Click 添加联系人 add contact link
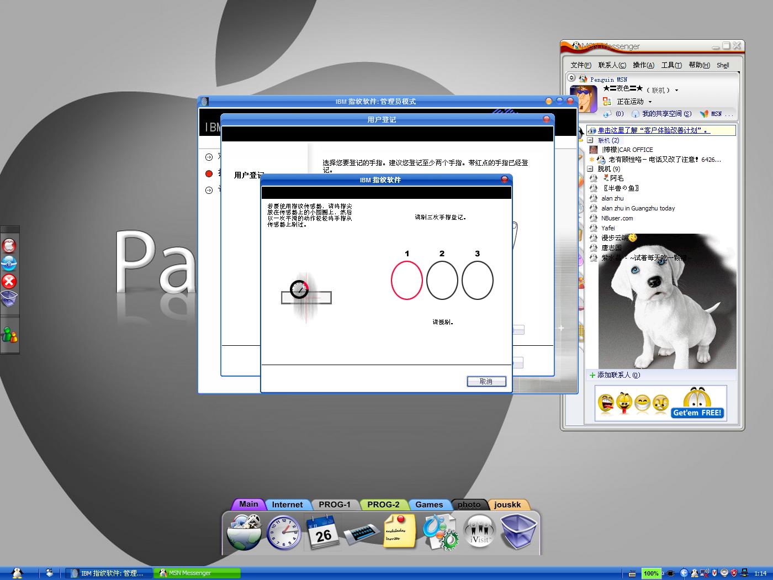773x580 pixels. click(615, 375)
